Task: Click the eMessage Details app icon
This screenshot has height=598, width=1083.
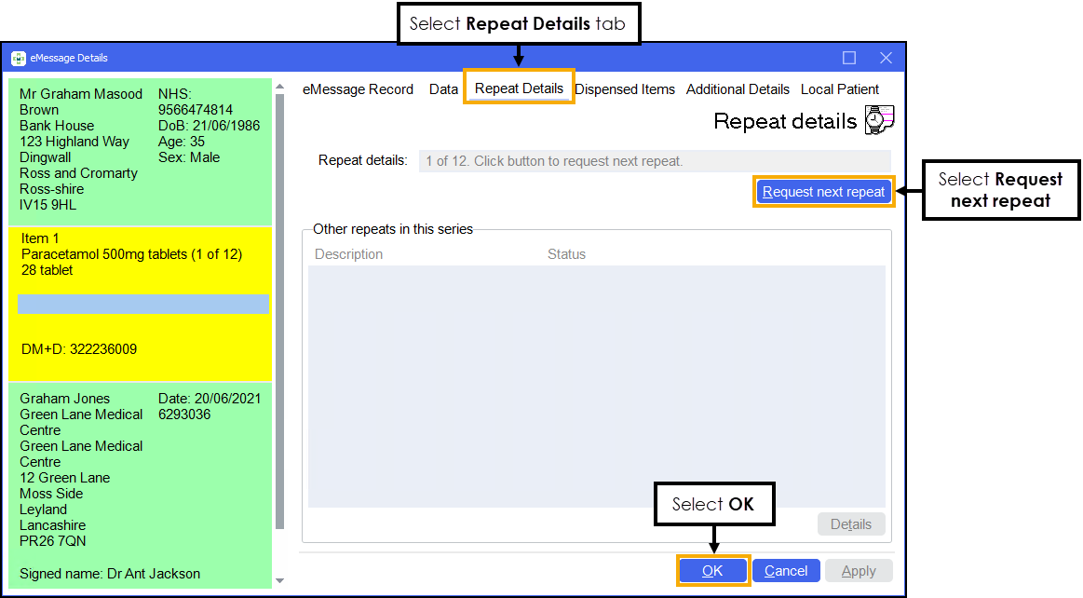Action: point(18,58)
